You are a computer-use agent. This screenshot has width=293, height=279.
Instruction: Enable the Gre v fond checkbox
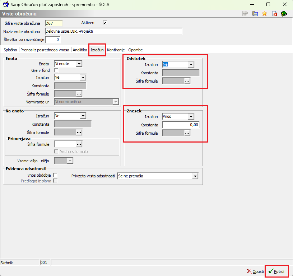(x=56, y=70)
